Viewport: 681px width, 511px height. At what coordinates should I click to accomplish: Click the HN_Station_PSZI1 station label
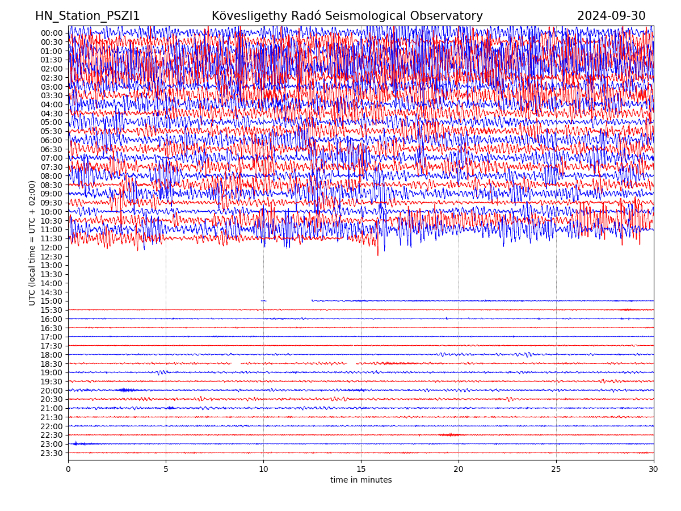pos(87,16)
